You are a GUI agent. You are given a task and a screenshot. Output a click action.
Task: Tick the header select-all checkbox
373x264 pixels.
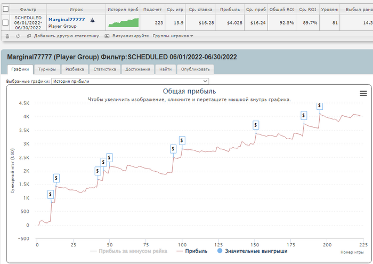click(x=5, y=9)
